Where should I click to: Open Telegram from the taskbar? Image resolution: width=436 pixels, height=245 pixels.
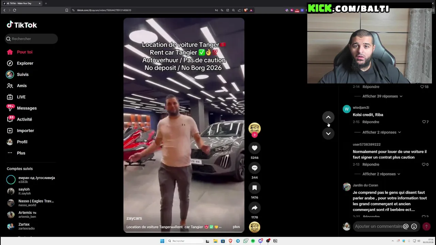click(238, 241)
